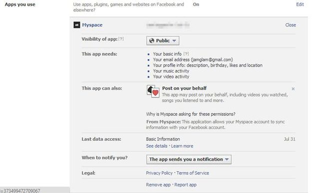Click the Your music activity item
The width and height of the screenshot is (312, 193).
171,71
